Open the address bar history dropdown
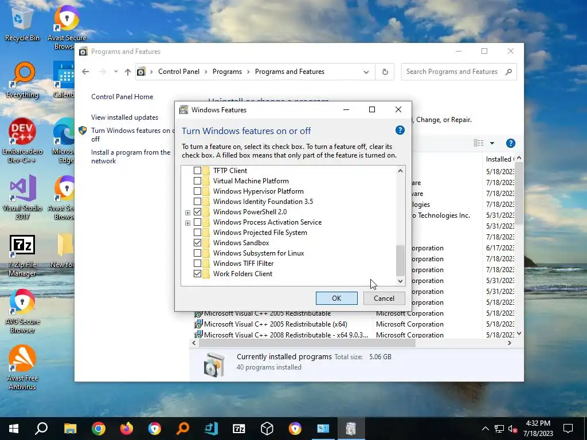The width and height of the screenshot is (587, 440). 366,72
